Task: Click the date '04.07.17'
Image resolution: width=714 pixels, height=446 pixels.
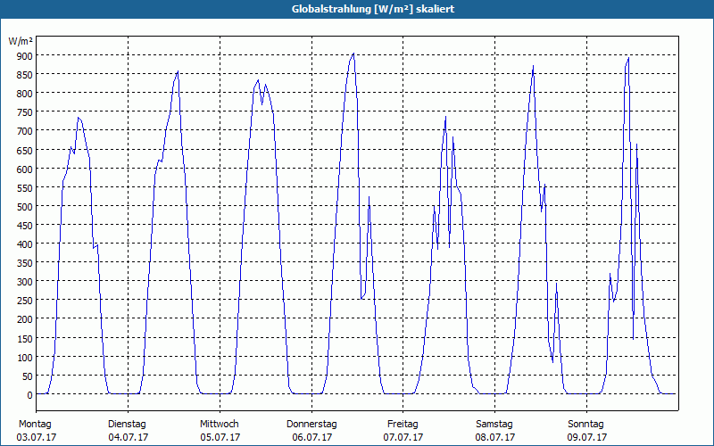Action: [x=129, y=437]
